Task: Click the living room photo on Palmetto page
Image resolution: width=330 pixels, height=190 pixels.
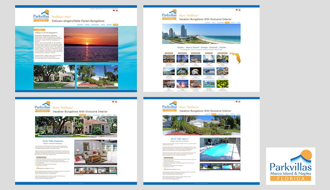Action: pyautogui.click(x=96, y=152)
